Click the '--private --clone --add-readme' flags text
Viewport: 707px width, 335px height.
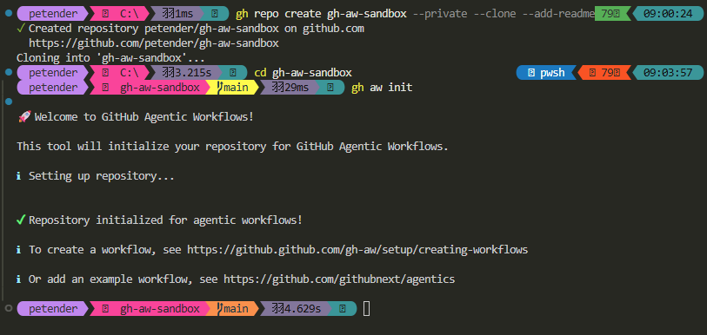point(504,14)
